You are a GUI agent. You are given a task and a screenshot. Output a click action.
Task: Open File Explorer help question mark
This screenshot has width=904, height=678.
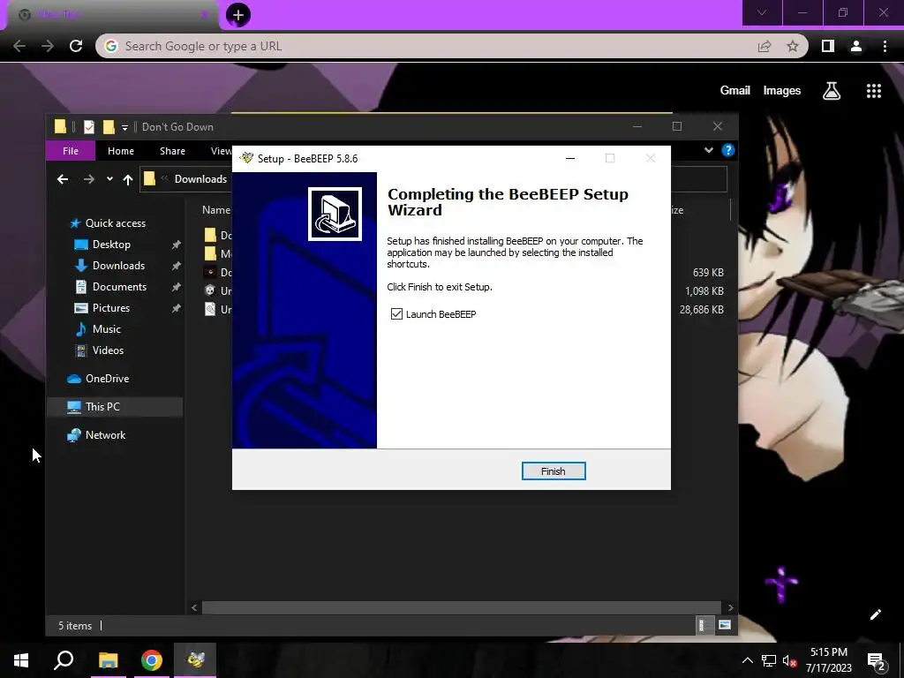(727, 150)
